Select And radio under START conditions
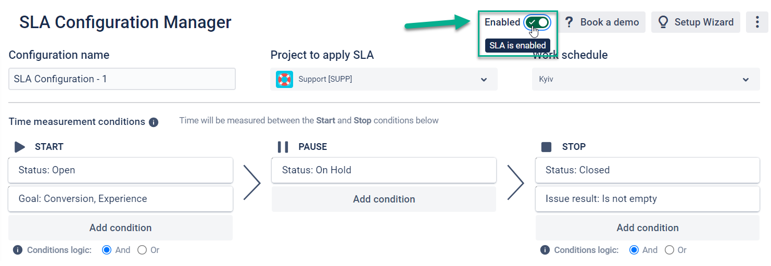 (107, 250)
